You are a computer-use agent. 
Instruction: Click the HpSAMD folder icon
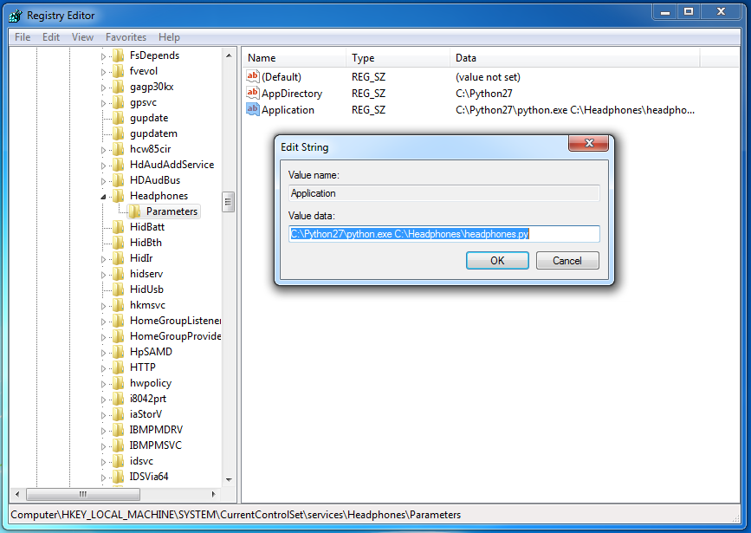point(119,352)
